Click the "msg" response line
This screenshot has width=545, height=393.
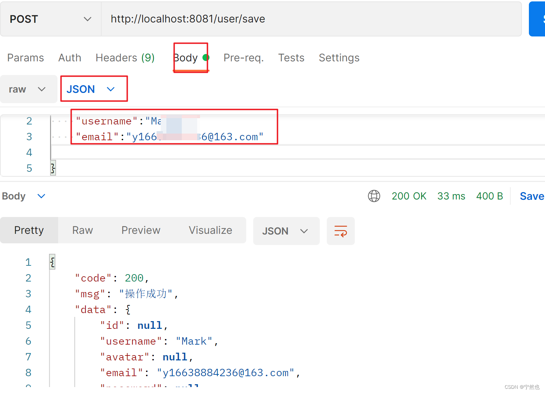point(127,294)
